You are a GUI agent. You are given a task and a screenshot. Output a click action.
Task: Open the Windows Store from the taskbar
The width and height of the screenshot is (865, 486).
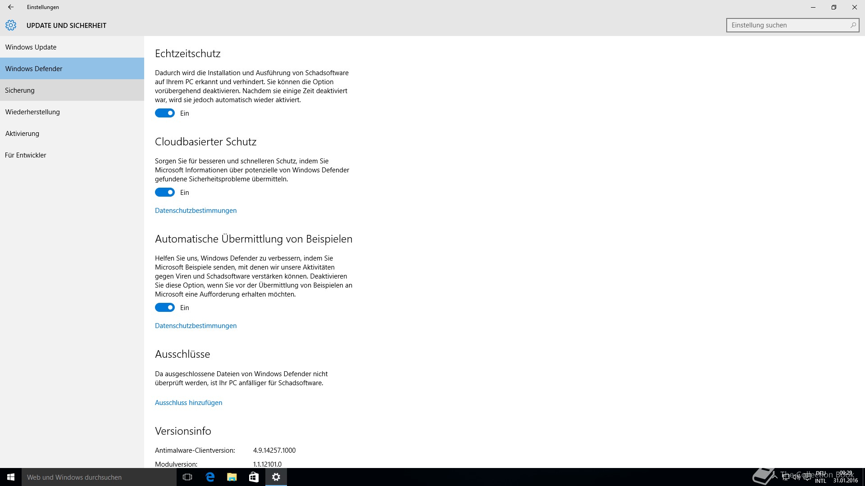tap(254, 477)
